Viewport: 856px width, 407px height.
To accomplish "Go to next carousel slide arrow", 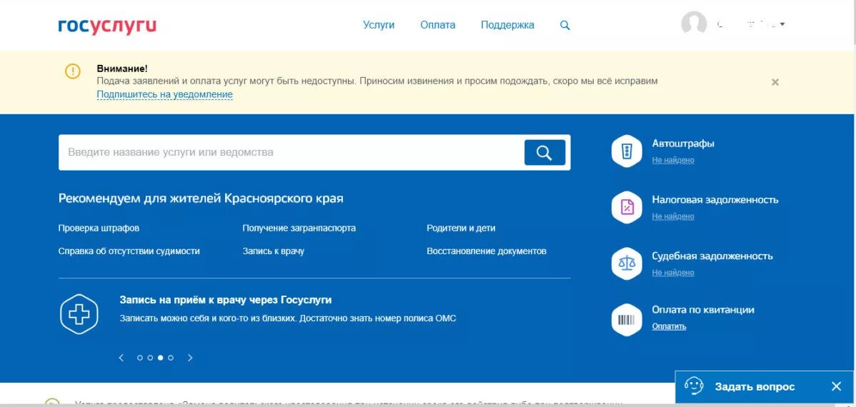I will pos(190,358).
